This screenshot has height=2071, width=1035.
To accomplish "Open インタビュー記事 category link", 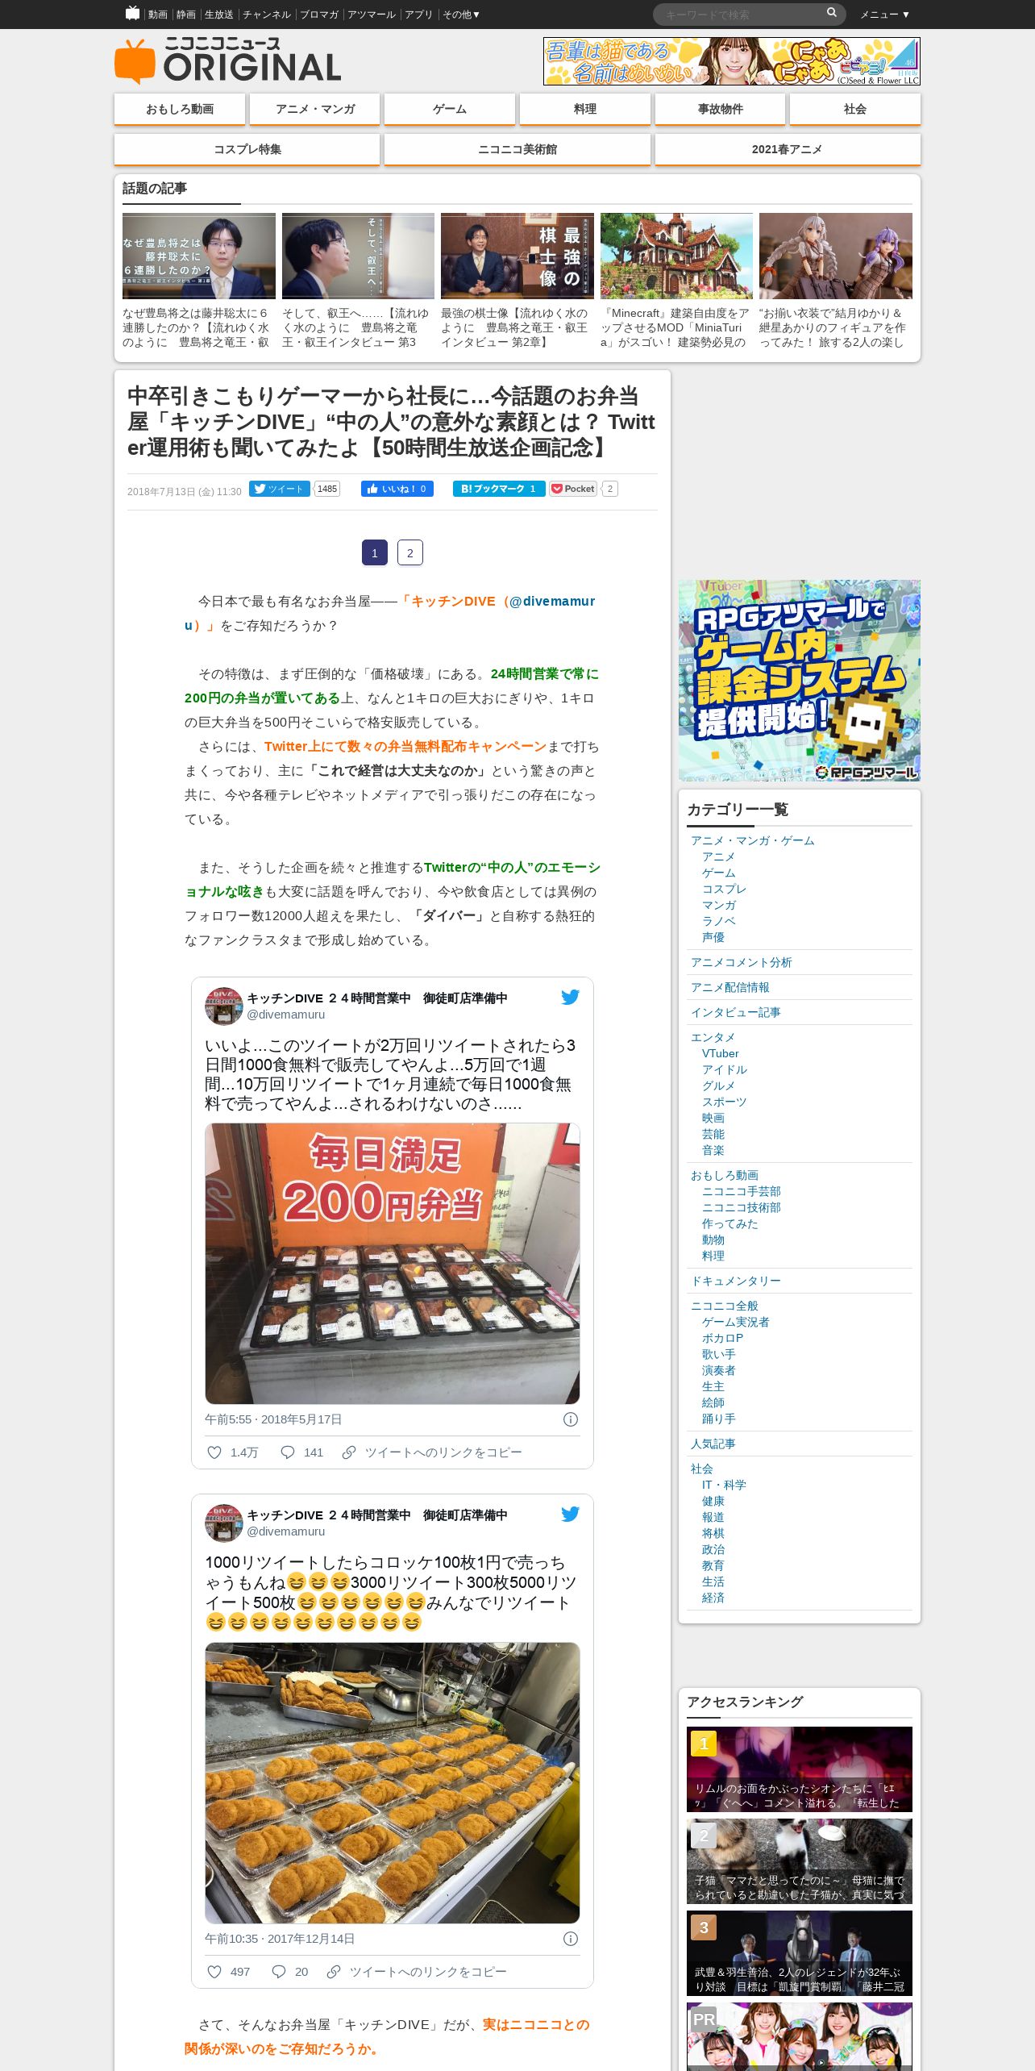I will pyautogui.click(x=735, y=1012).
